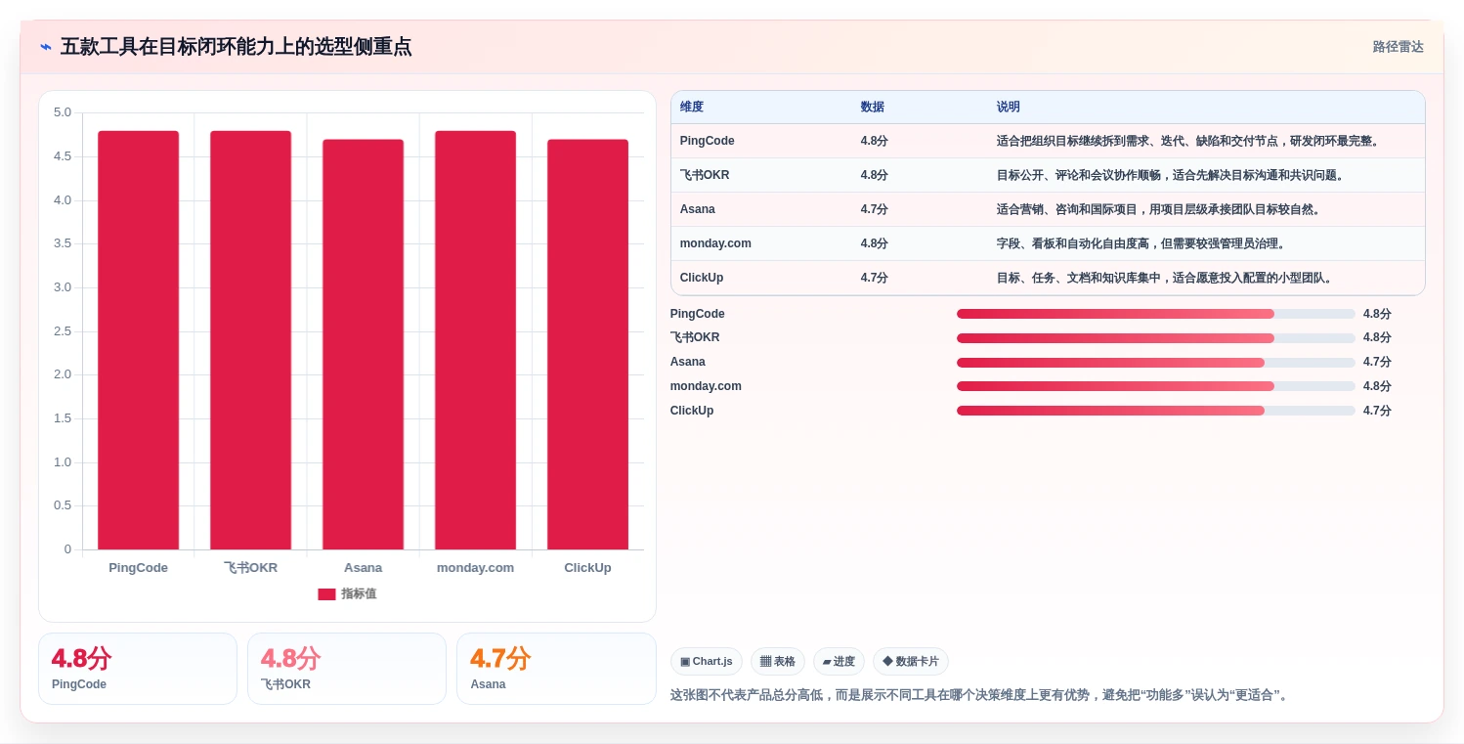
Task: Open the Asana 4.7分 data card
Action: [556, 669]
